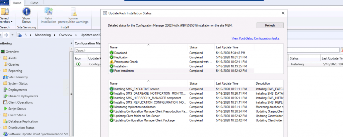Open Distribution Status folder
This screenshot has height=137, width=343.
19,128
